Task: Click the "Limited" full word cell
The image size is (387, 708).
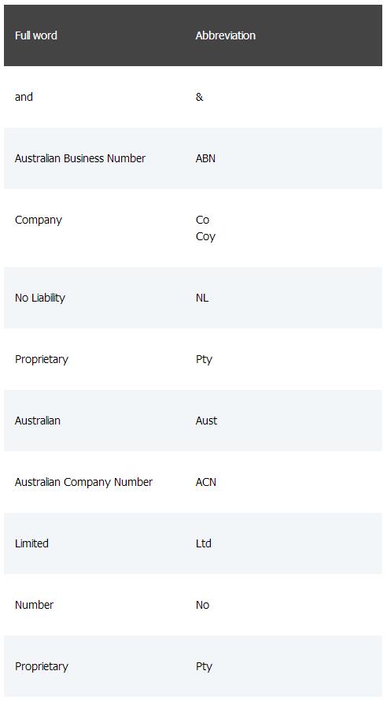Action: coord(31,543)
